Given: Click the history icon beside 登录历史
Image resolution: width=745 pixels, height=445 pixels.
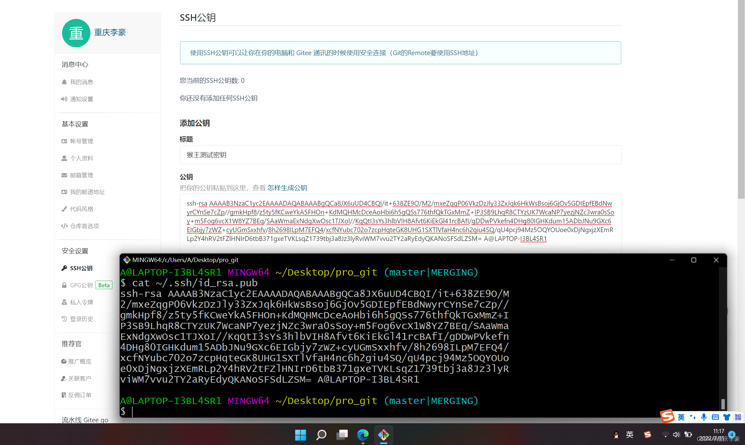Looking at the screenshot, I should pos(64,319).
